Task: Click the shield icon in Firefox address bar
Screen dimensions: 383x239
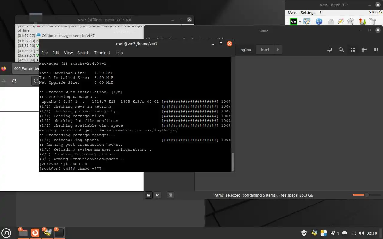Action: (36, 81)
